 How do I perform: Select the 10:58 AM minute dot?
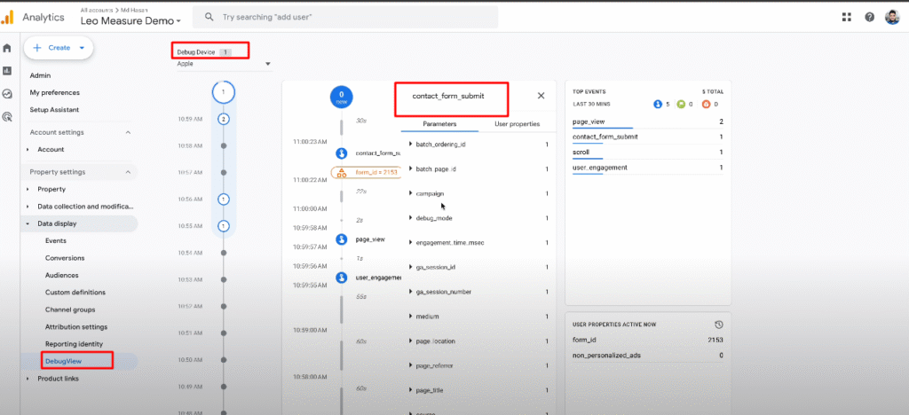(x=224, y=145)
